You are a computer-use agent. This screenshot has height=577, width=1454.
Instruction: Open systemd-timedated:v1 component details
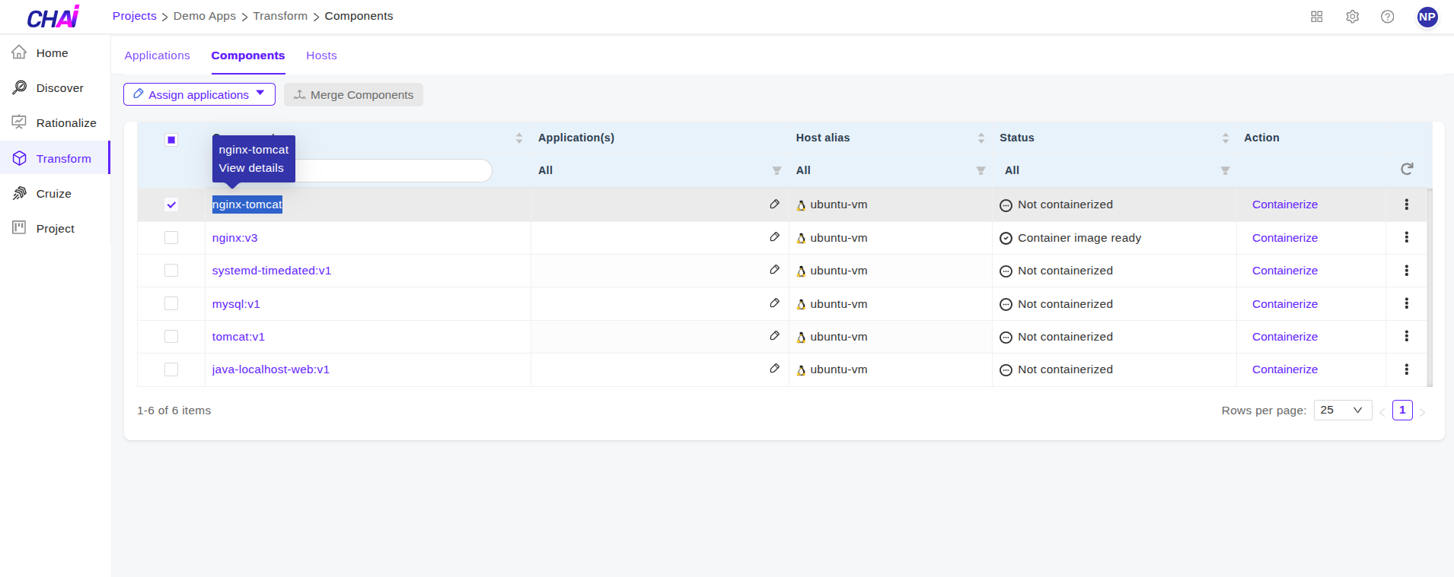(x=272, y=271)
